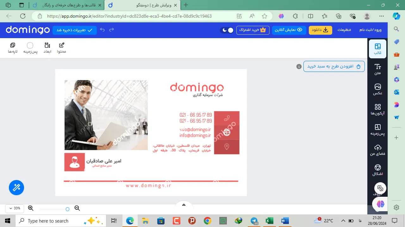Open Outlook in Edge sidebar
The image size is (405, 227).
396,92
